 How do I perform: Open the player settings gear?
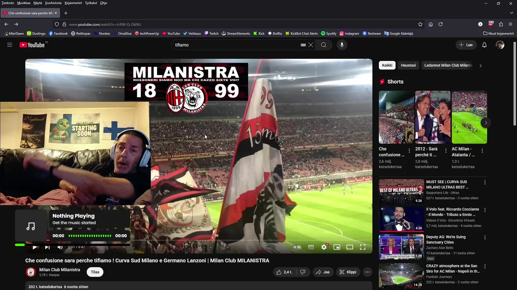(324, 247)
